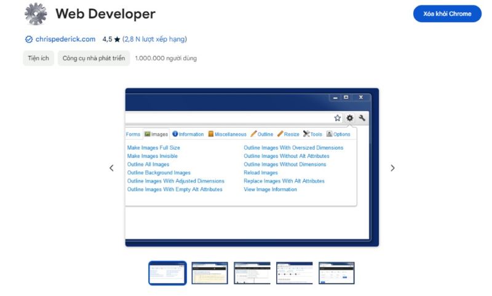This screenshot has width=492, height=296.
Task: Show the next screenshot with right arrow
Action: click(x=392, y=168)
